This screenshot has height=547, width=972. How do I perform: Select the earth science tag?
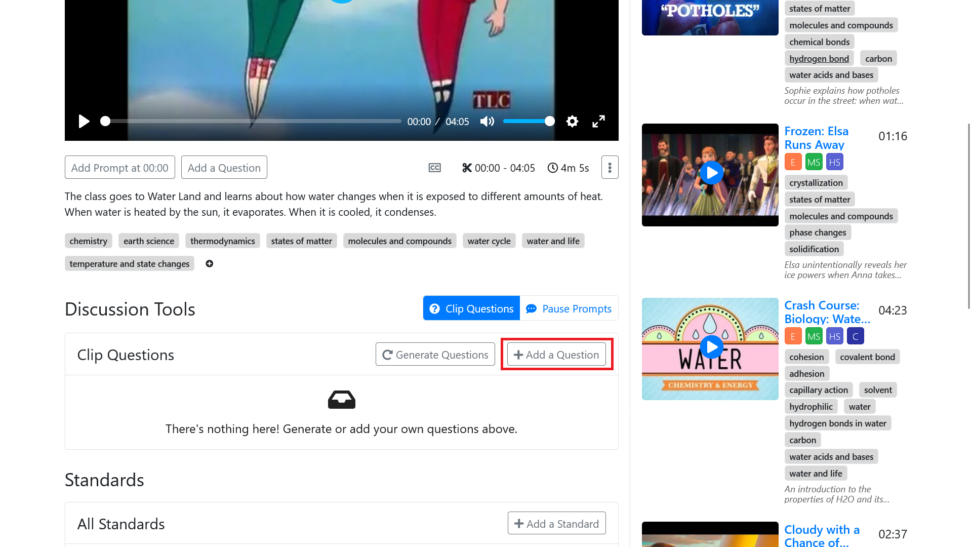[149, 241]
